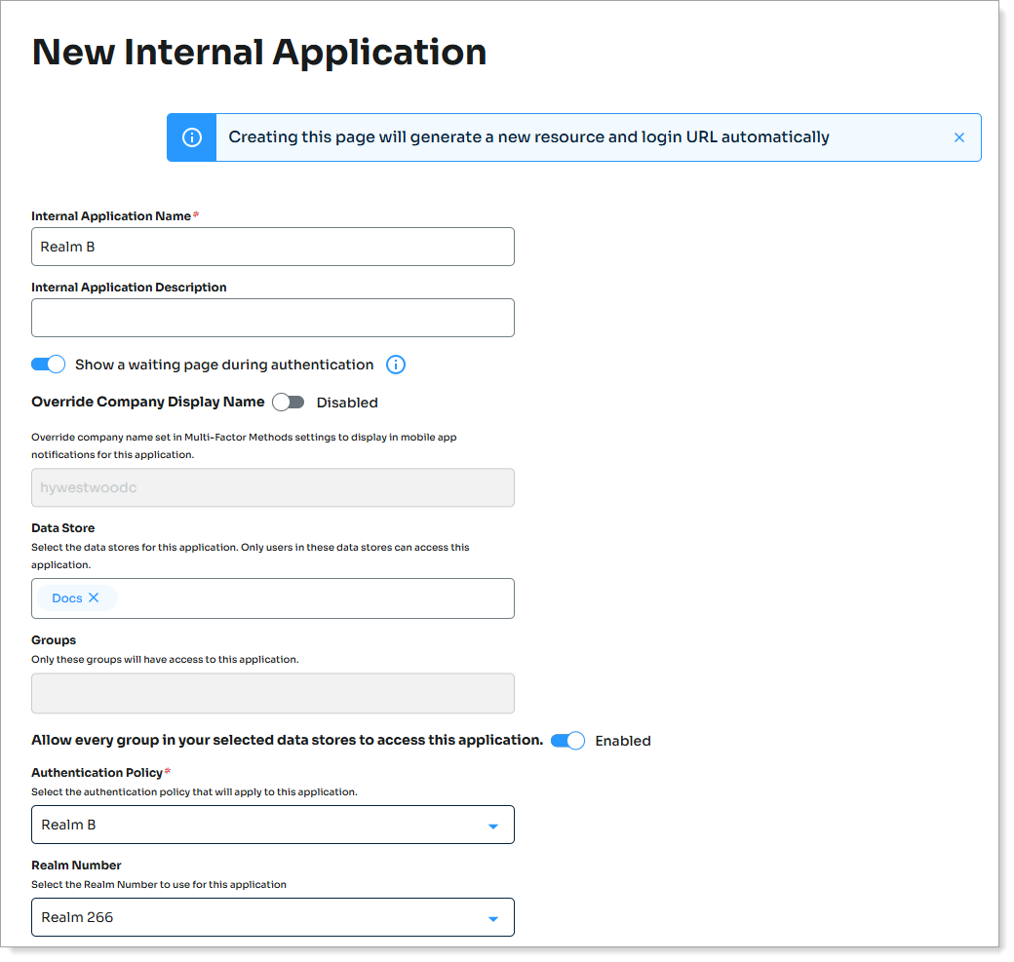This screenshot has height=962, width=1014.
Task: Click the Enabled label beside group access toggle
Action: 622,741
